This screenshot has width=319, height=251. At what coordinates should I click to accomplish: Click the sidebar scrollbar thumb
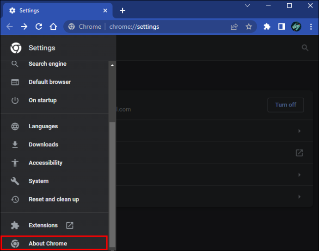(x=112, y=185)
